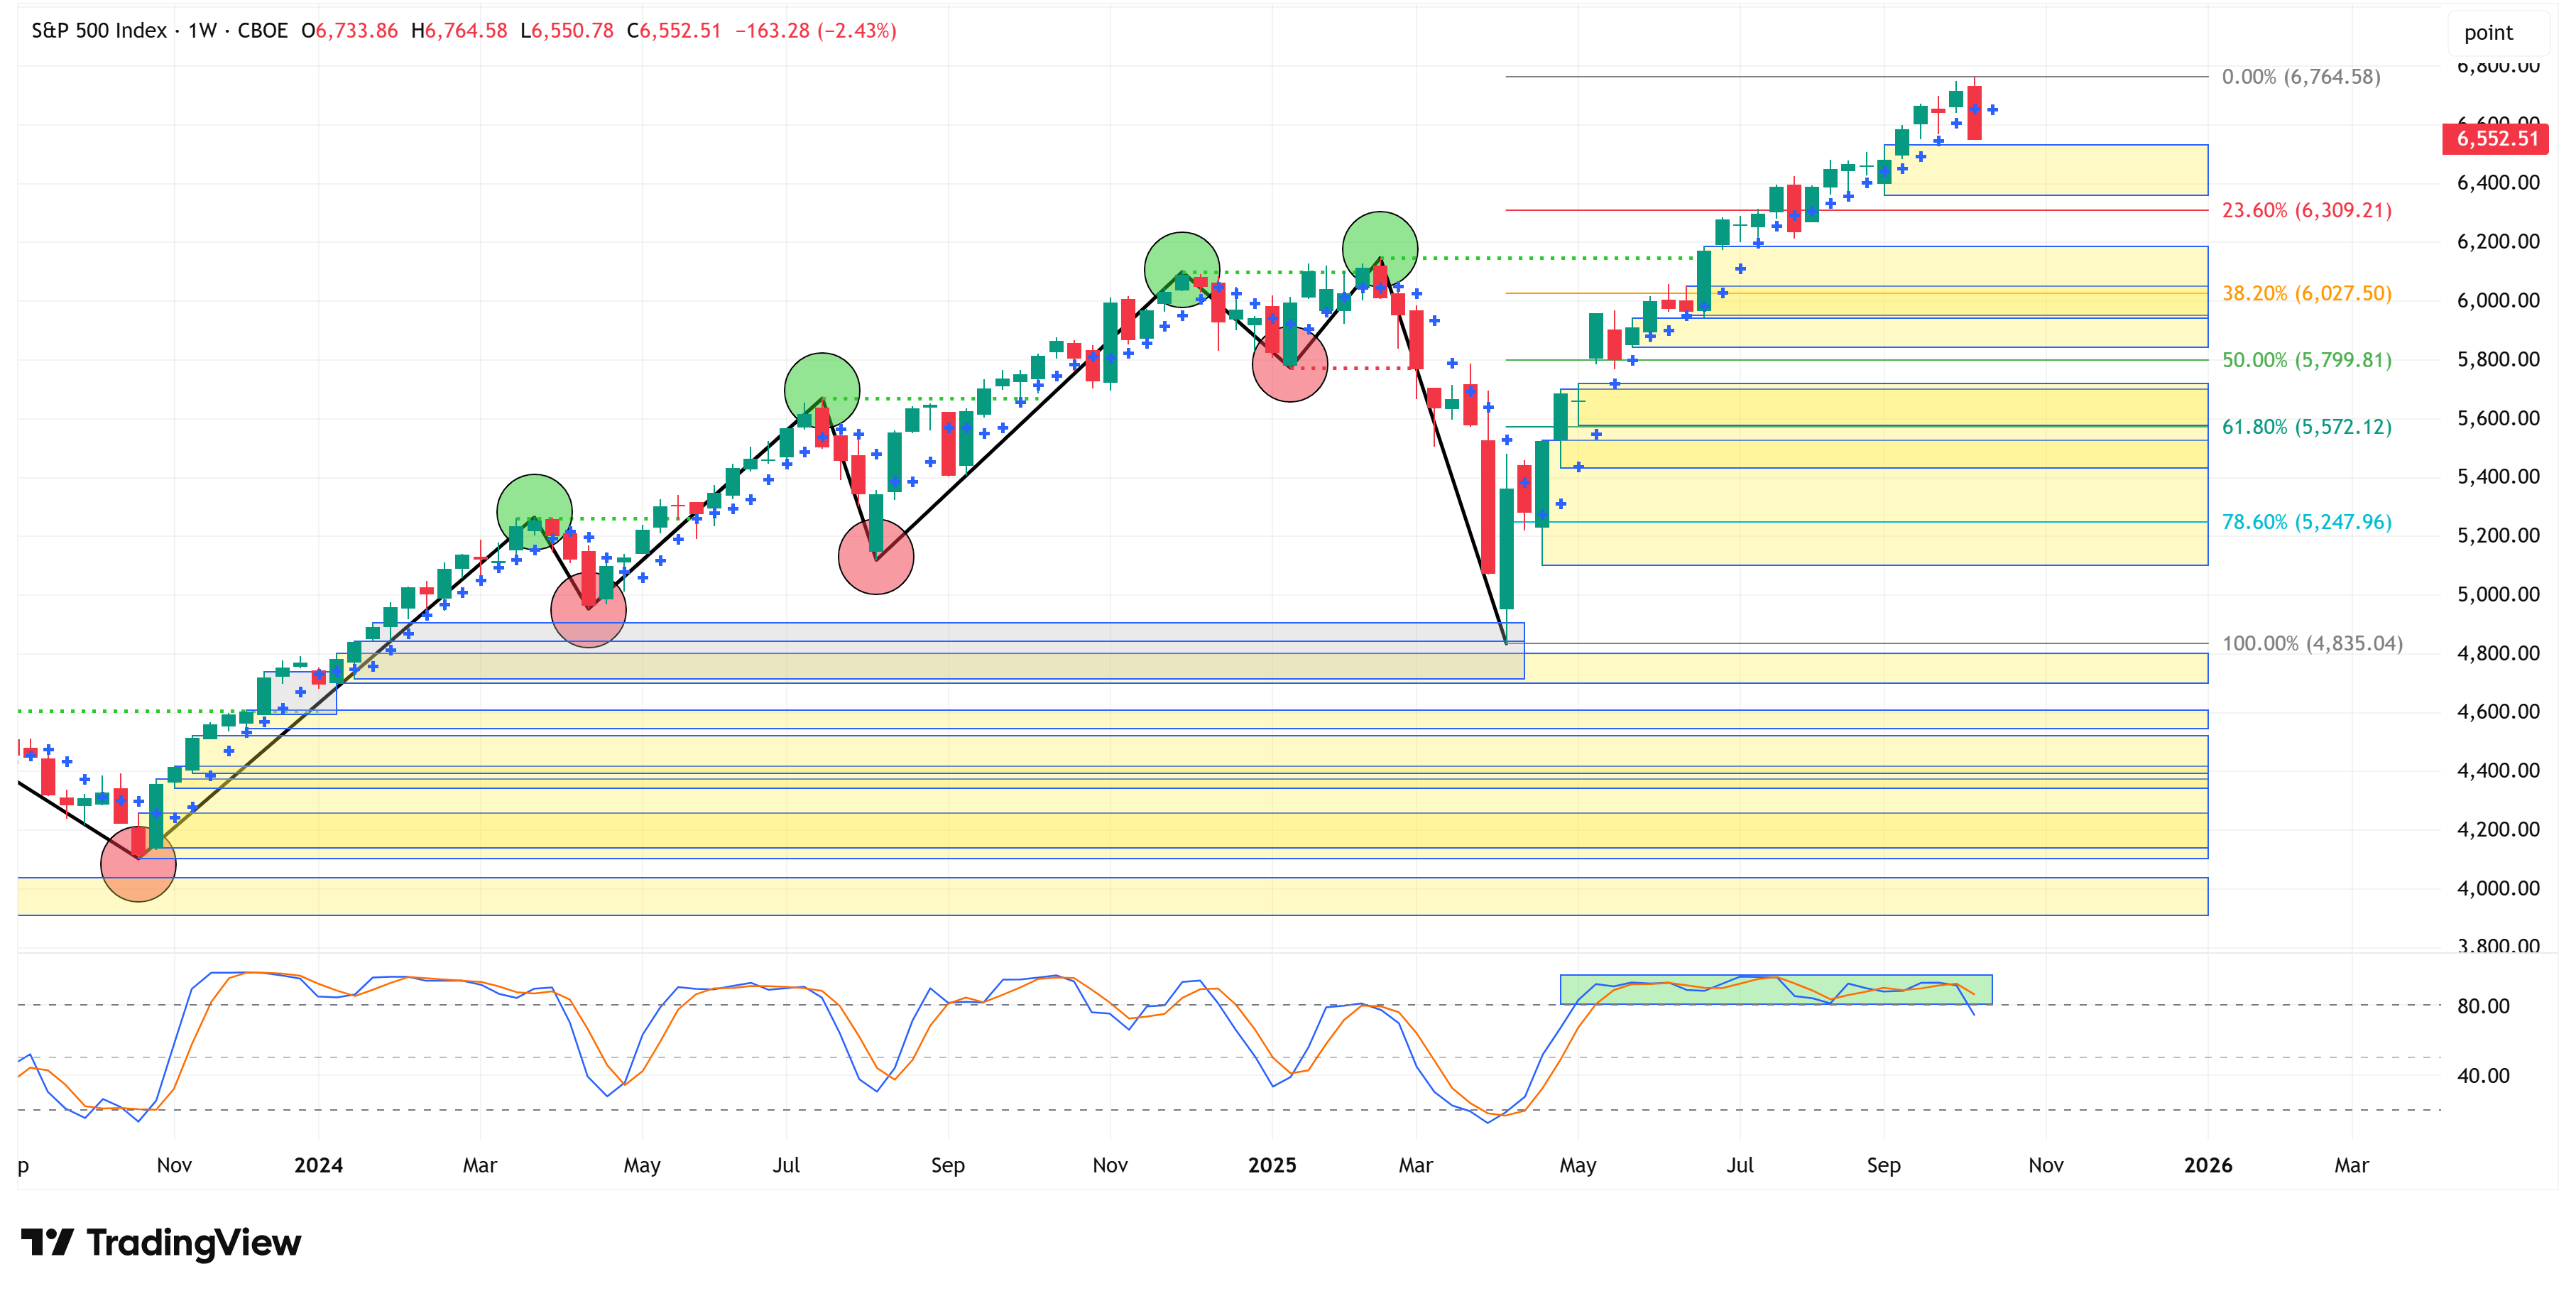Click the red circle marking the August 2024 low
The height and width of the screenshot is (1296, 2576).
pos(875,557)
